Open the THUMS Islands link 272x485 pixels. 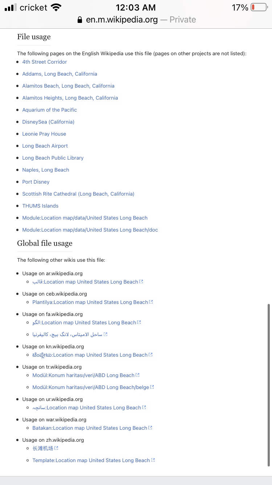(x=40, y=206)
